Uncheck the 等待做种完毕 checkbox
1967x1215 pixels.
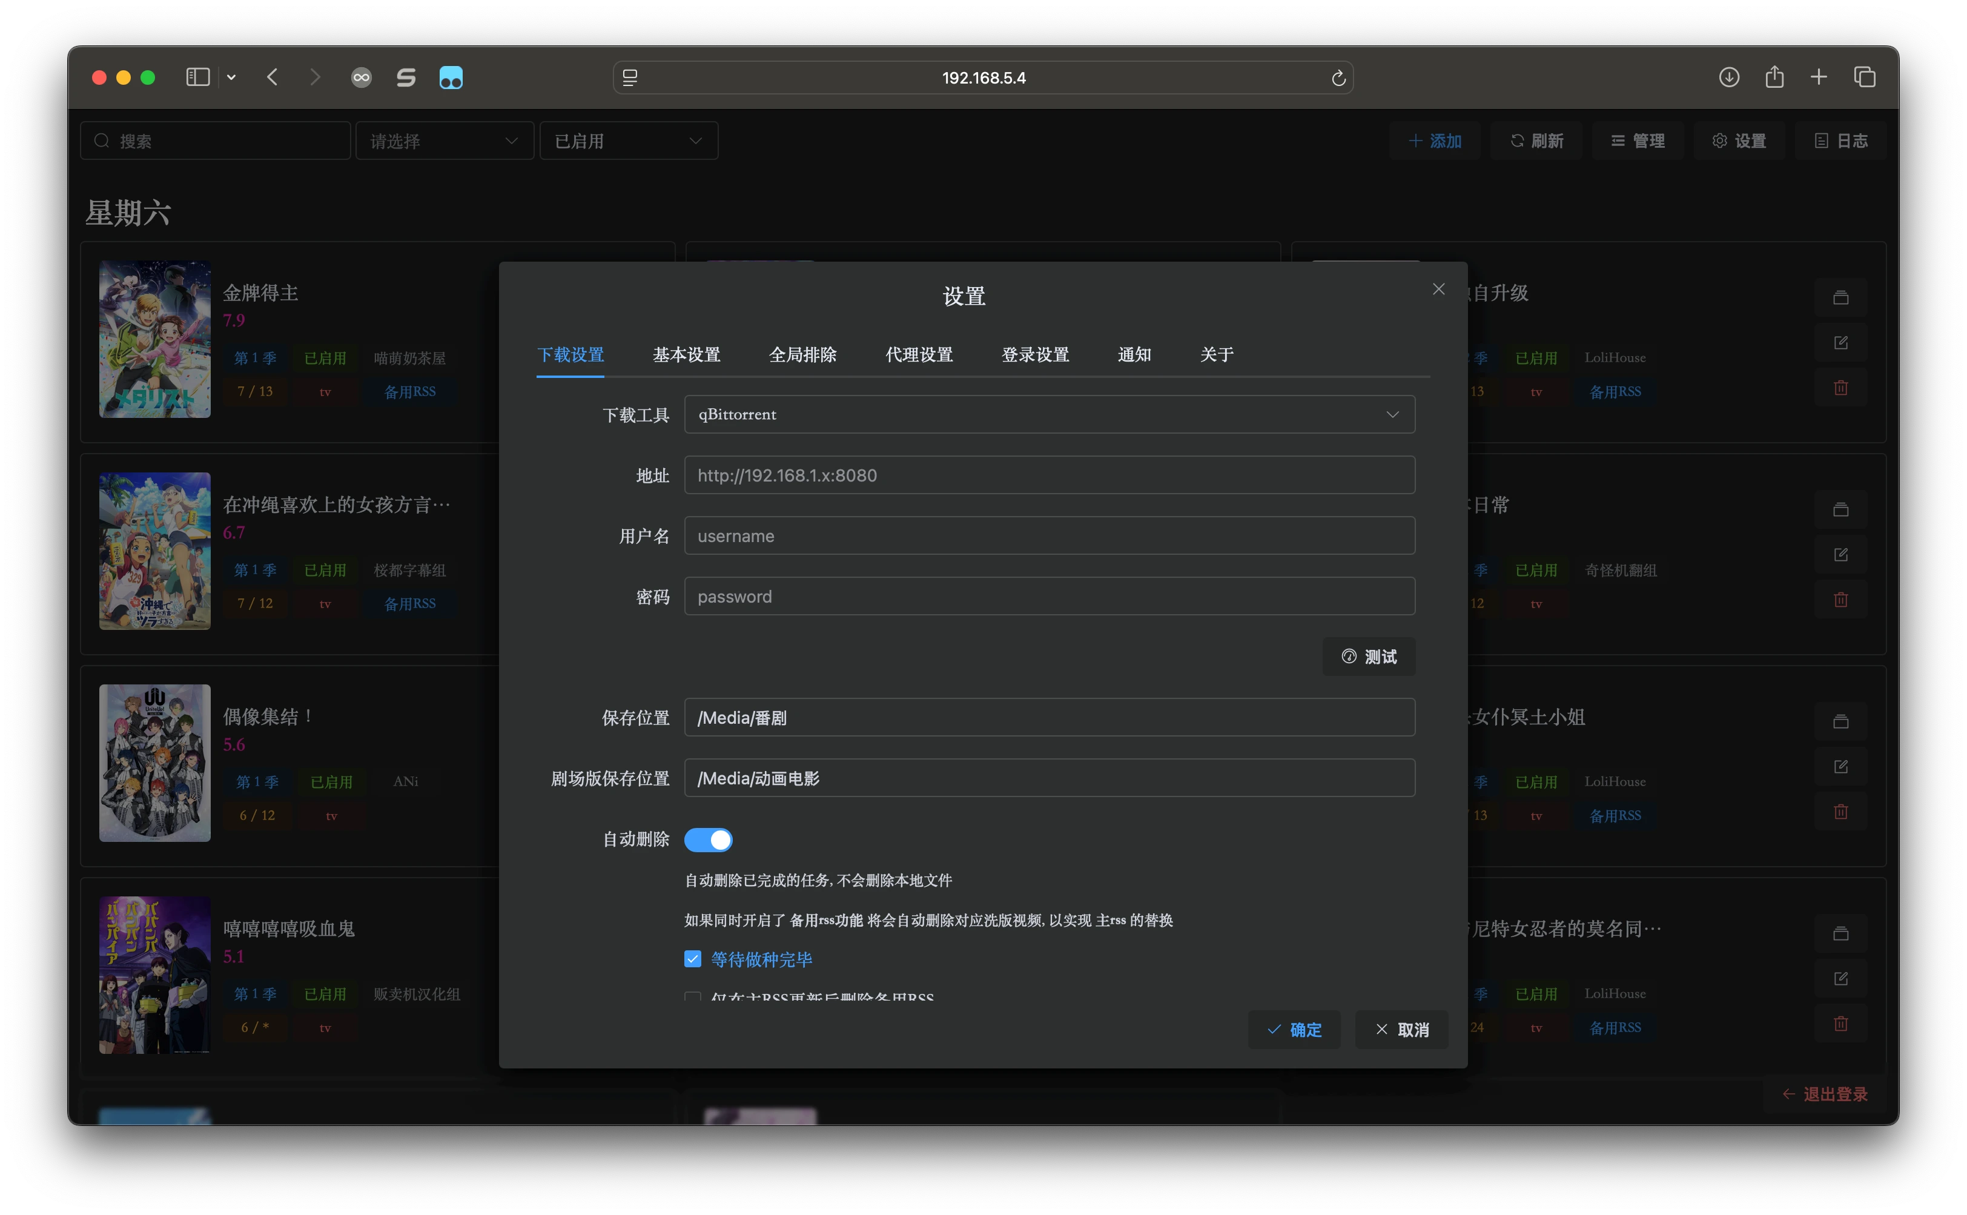pyautogui.click(x=693, y=959)
